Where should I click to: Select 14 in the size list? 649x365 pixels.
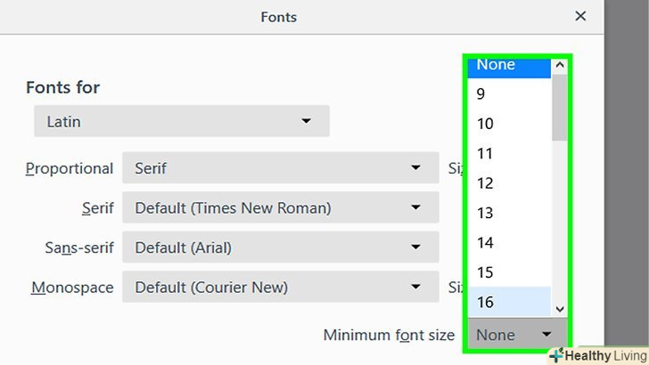point(508,242)
